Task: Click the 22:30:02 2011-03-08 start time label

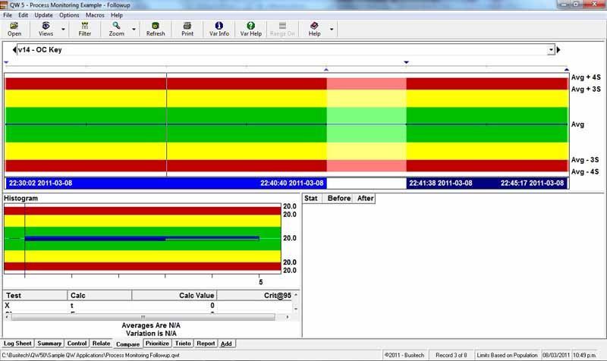Action: [x=40, y=183]
